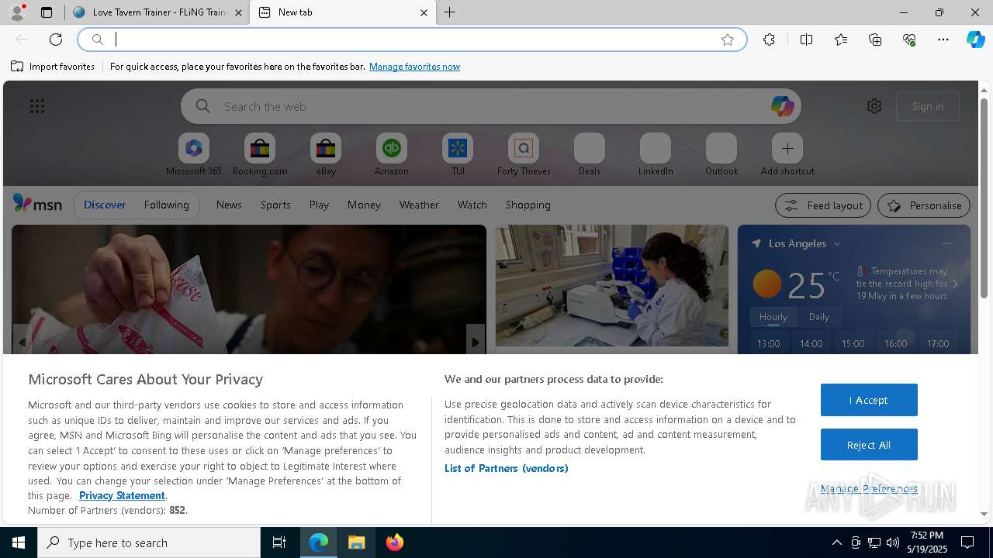Click the Feed layout button

tap(823, 205)
